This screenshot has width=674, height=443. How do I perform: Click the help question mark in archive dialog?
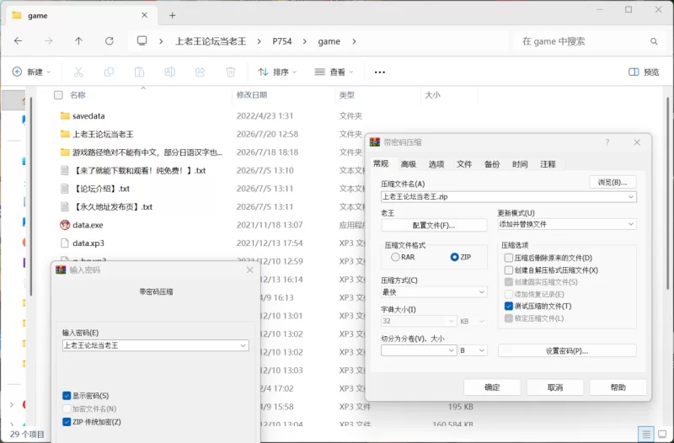point(607,142)
